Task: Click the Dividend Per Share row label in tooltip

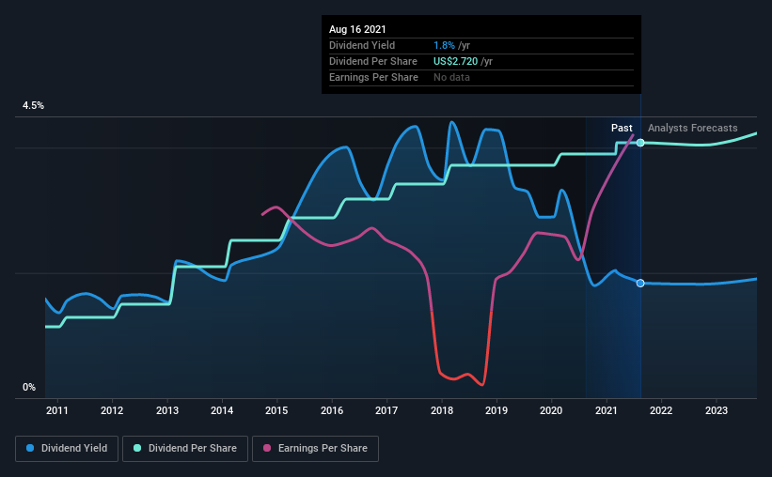Action: coord(373,61)
